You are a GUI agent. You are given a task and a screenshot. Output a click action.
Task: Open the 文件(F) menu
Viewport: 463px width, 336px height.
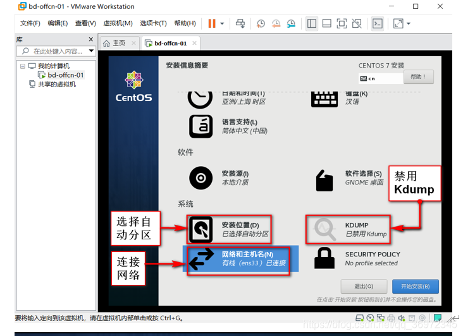(x=30, y=23)
